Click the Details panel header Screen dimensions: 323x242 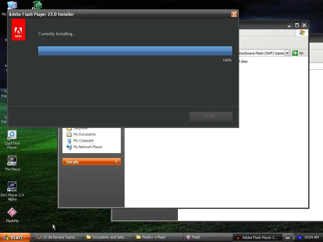91,162
